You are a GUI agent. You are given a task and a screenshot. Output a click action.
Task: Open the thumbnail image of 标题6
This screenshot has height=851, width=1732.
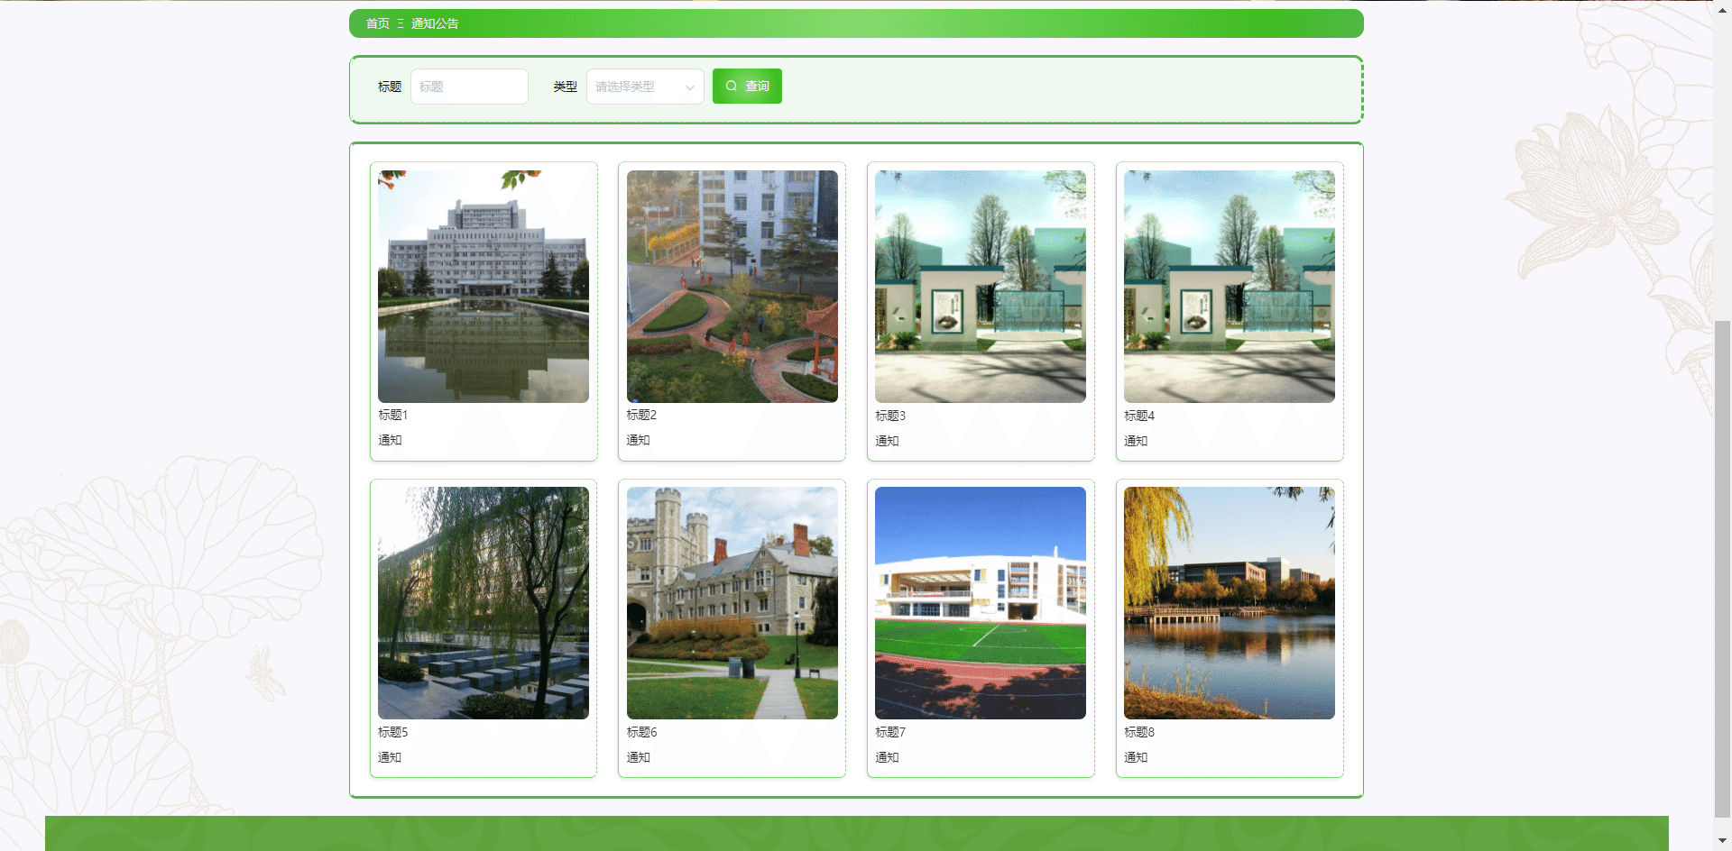click(x=732, y=603)
